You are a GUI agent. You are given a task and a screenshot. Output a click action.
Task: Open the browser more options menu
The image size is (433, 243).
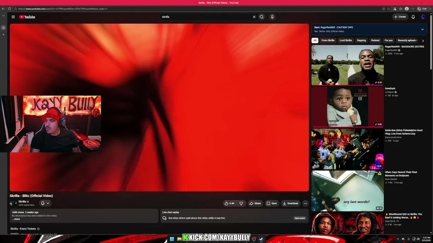(413, 9)
